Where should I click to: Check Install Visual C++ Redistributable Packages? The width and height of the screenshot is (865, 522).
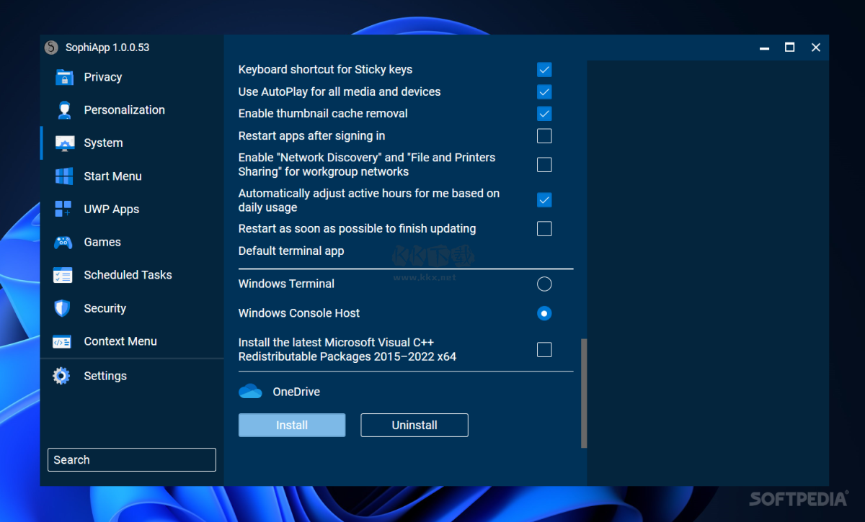tap(544, 350)
